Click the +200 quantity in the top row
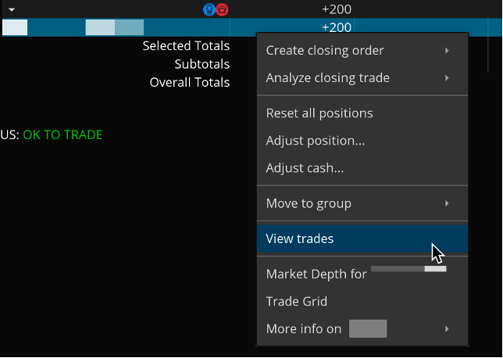Viewport: 503px width, 358px height. click(337, 10)
